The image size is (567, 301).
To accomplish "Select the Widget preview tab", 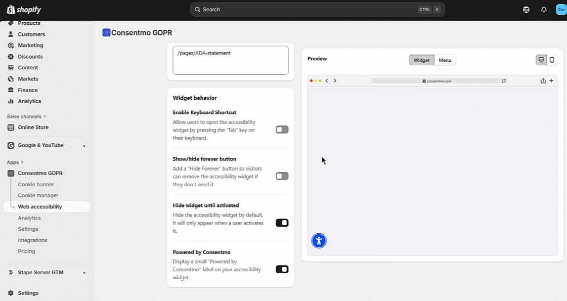I will click(x=421, y=60).
